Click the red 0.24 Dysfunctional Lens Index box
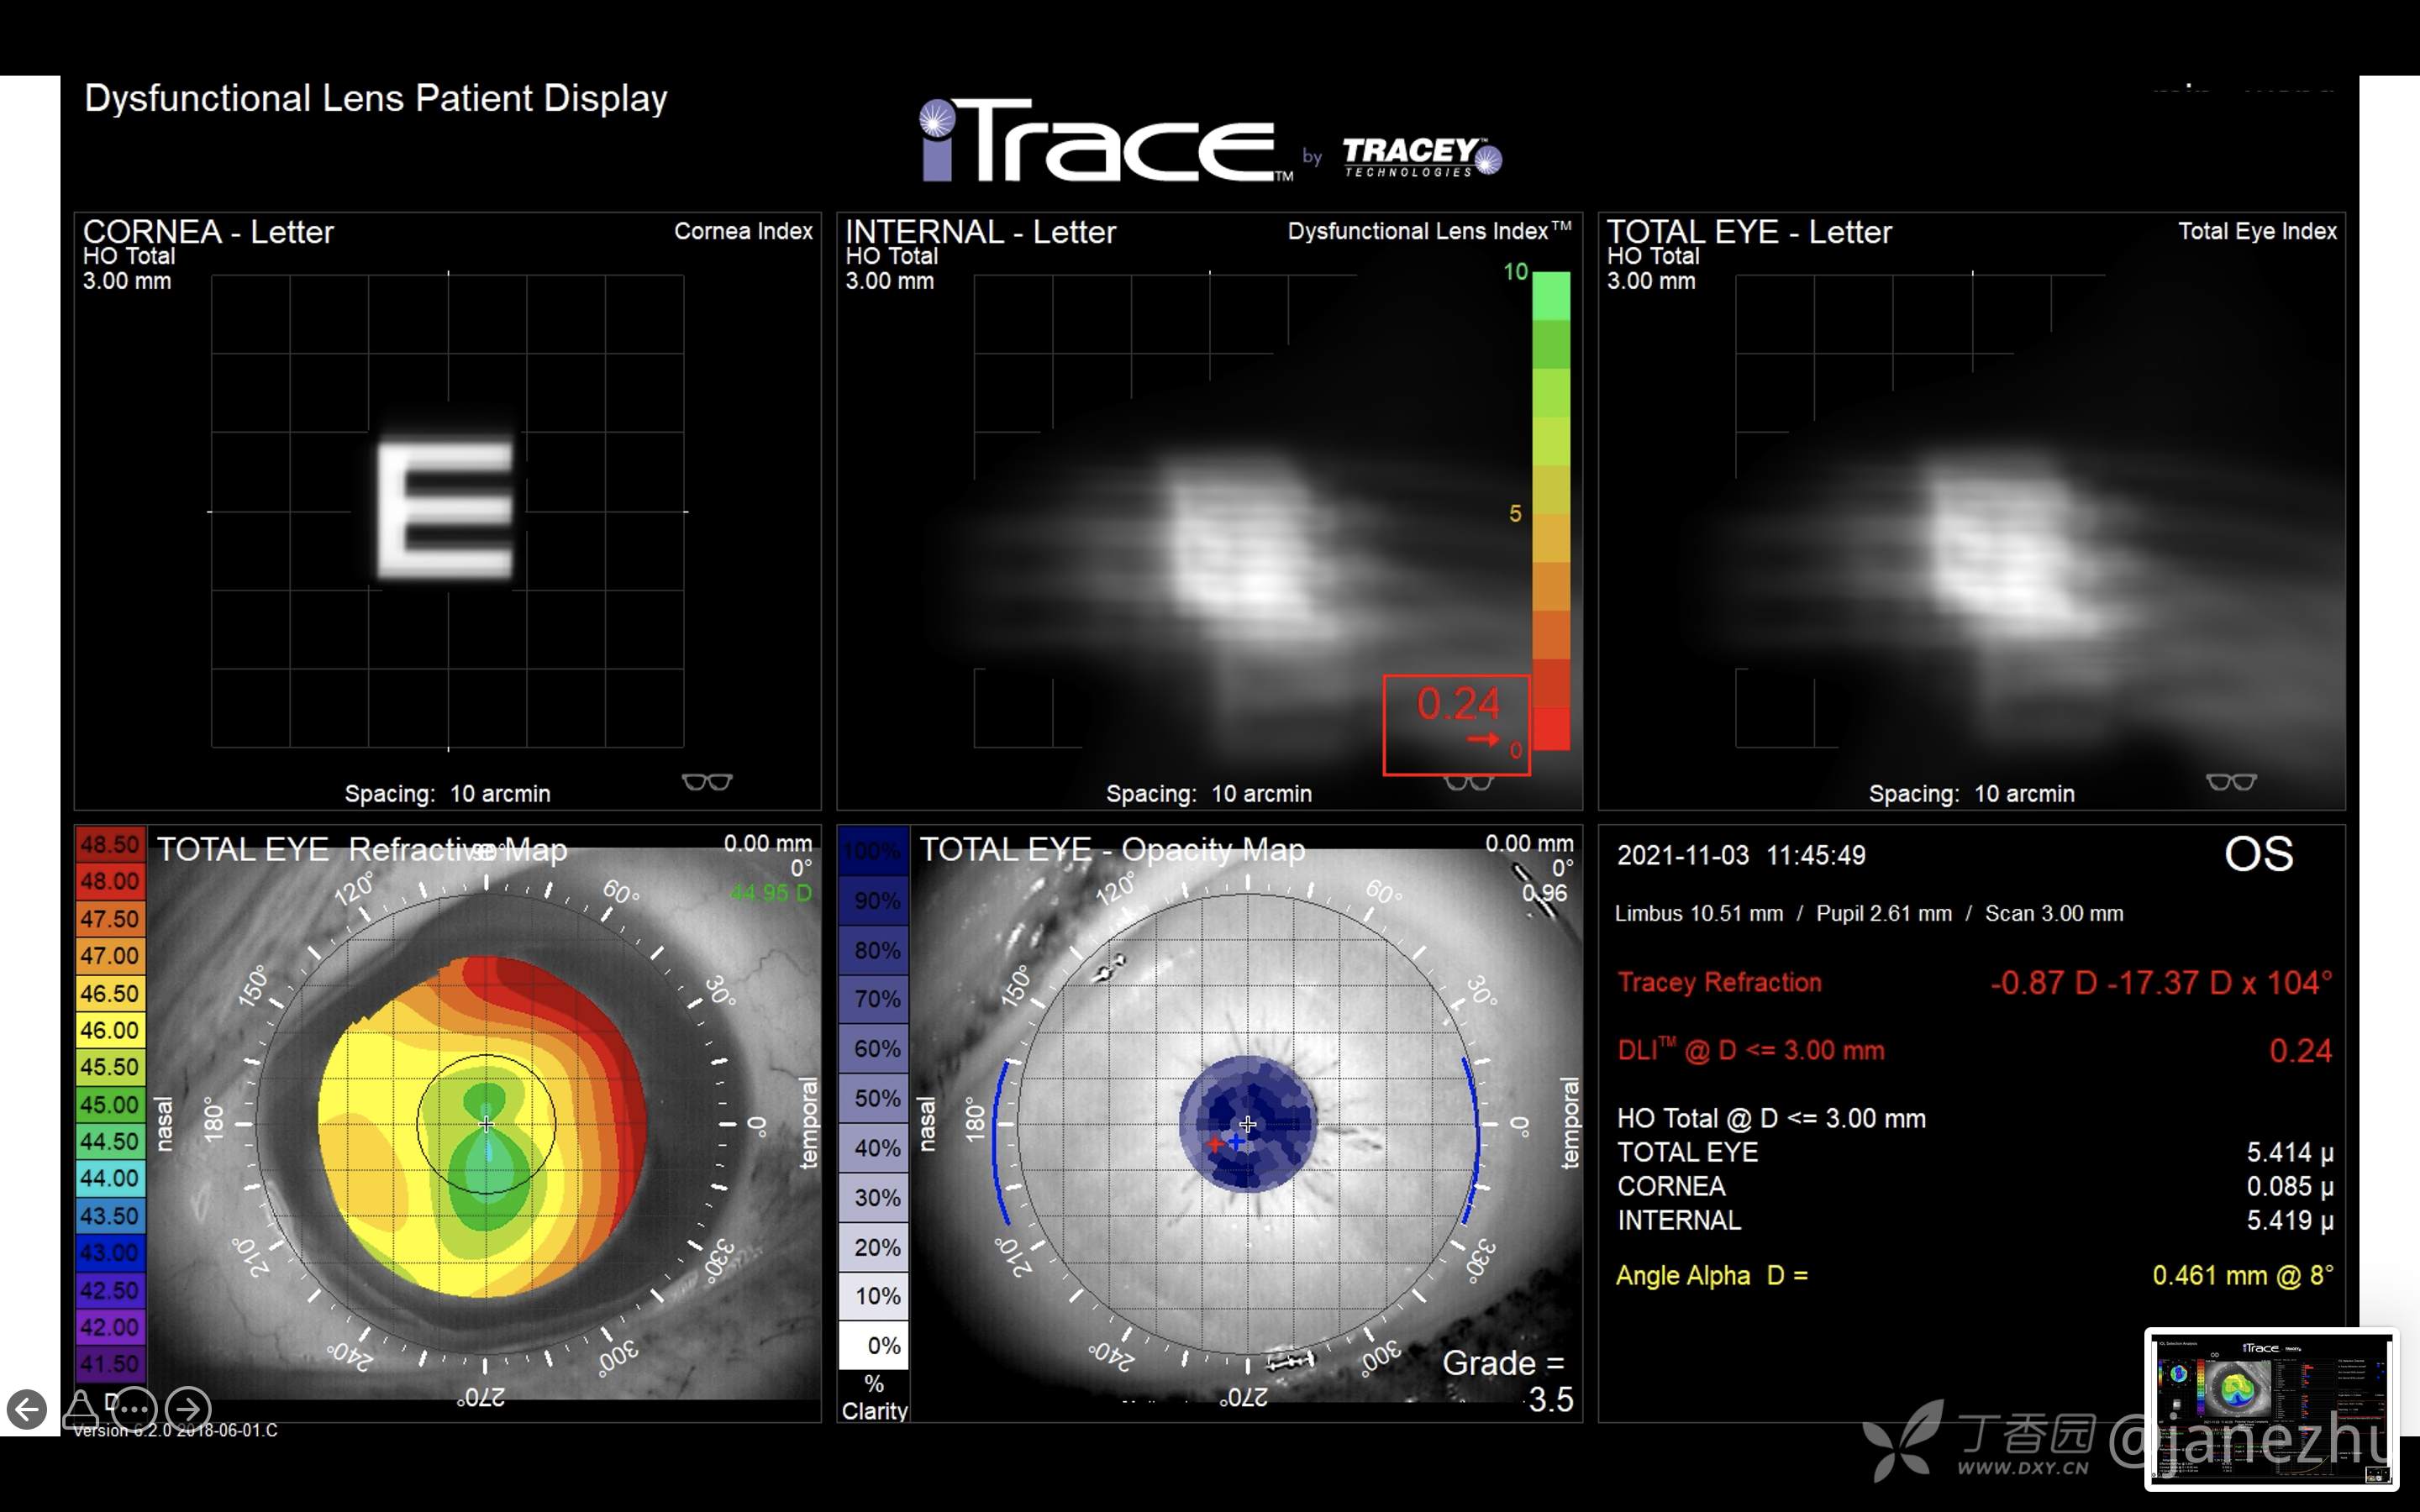Image resolution: width=2420 pixels, height=1512 pixels. (1456, 724)
